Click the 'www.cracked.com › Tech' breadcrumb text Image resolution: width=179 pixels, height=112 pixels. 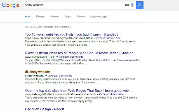click(40, 57)
